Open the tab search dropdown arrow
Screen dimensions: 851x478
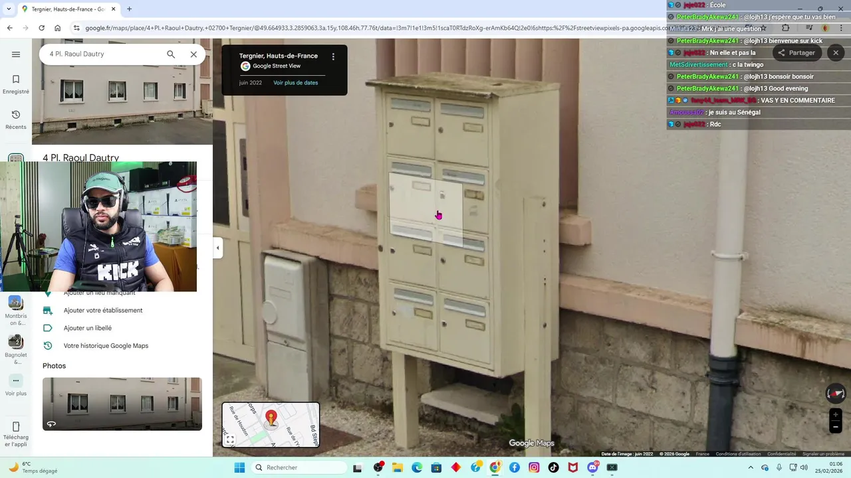[7, 9]
